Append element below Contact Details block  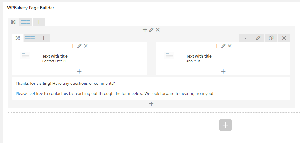79,71
